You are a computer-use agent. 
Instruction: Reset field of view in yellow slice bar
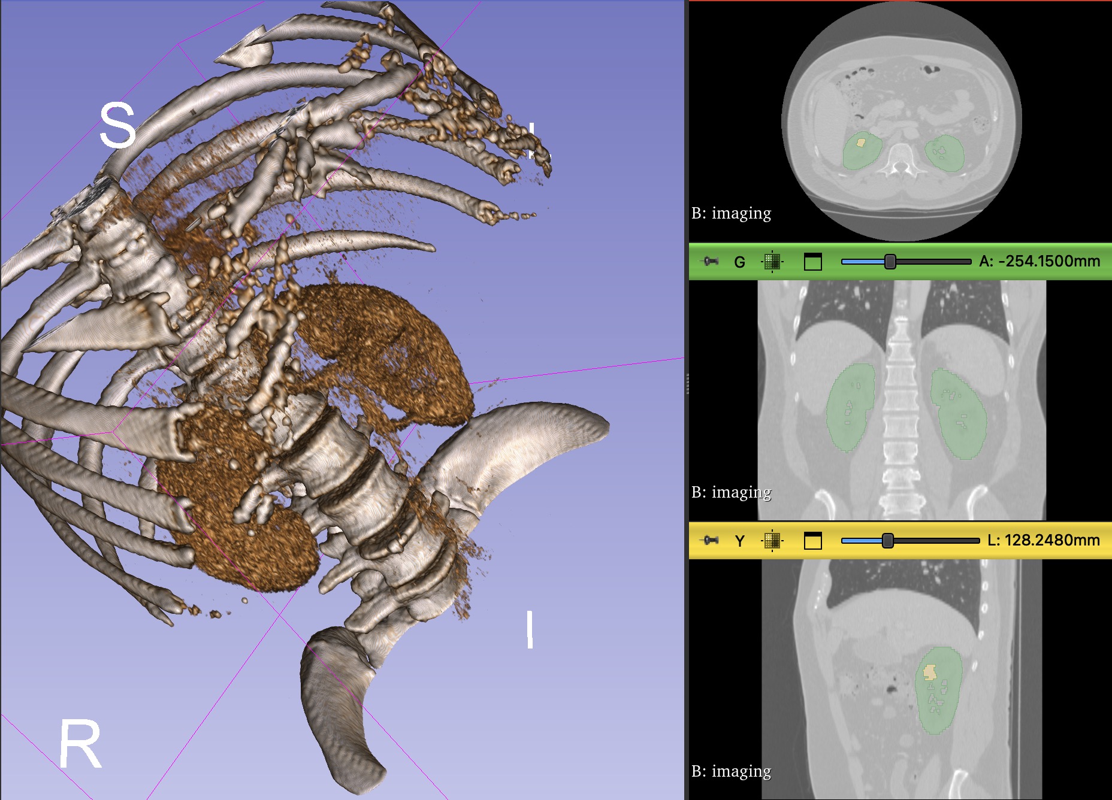[772, 541]
